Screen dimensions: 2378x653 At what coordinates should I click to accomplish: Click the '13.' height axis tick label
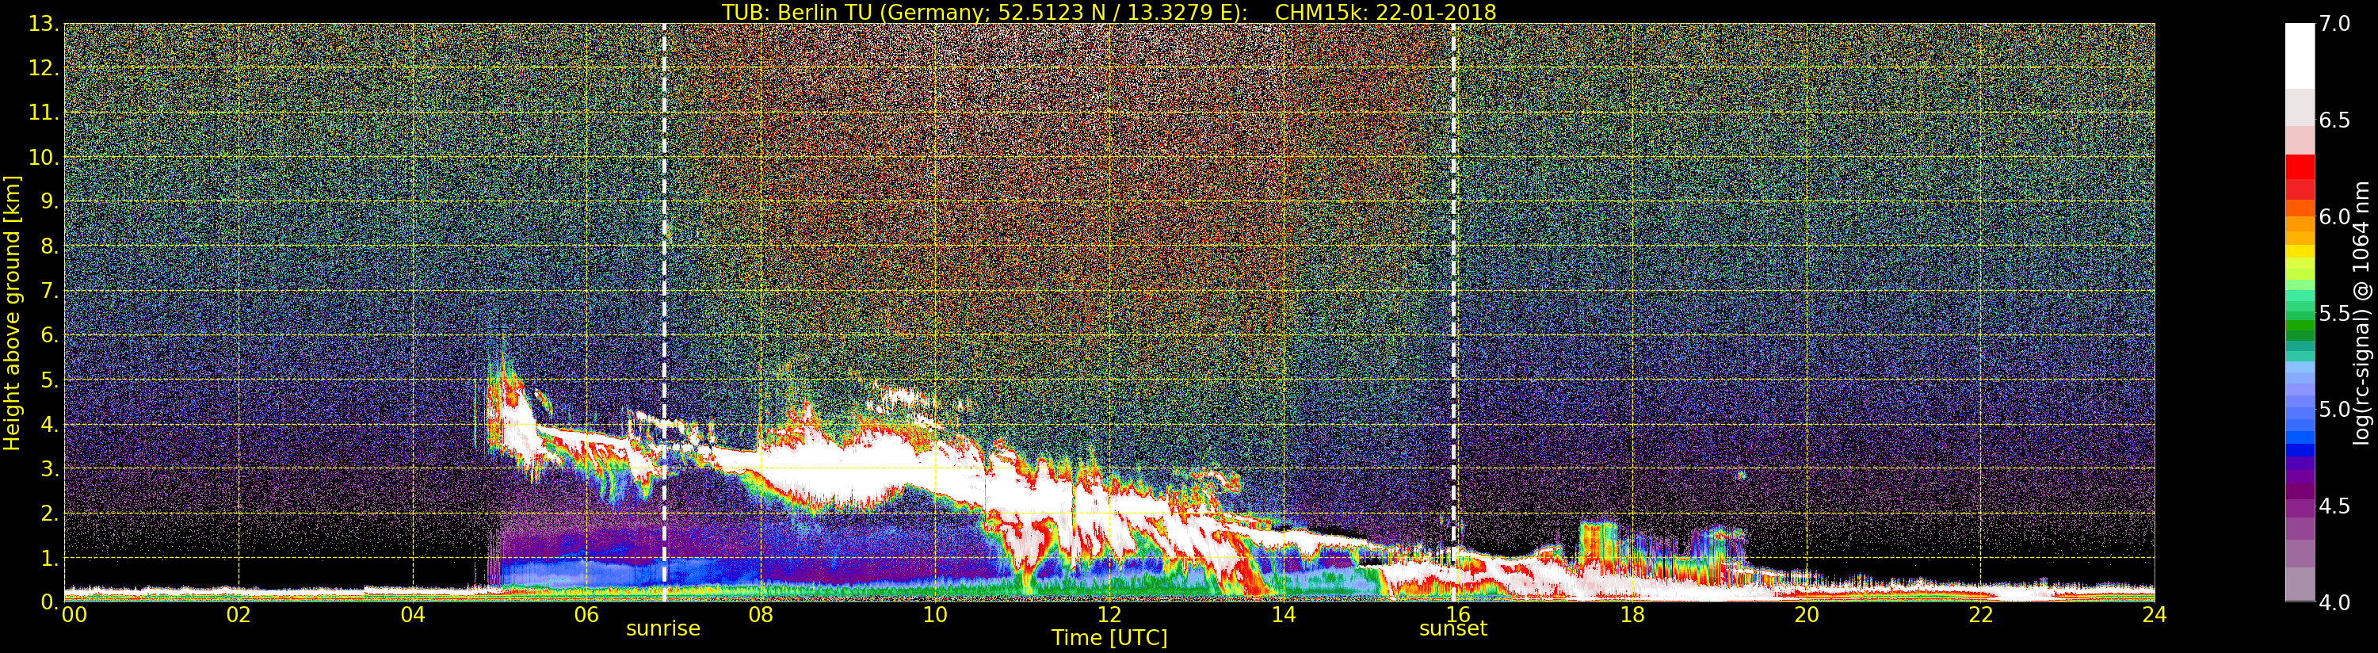(44, 24)
